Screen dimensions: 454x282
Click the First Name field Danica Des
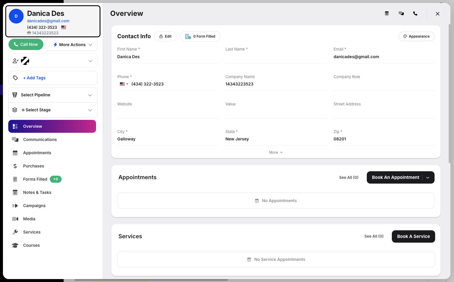click(168, 57)
